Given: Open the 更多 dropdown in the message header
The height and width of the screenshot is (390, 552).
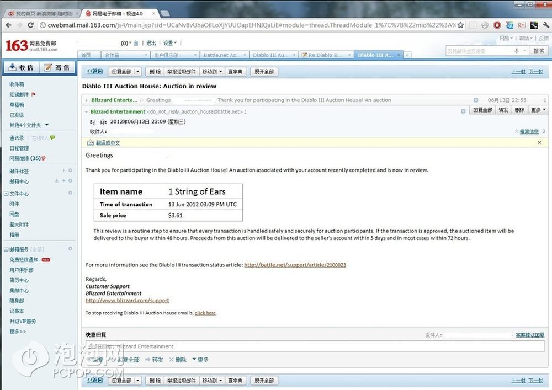Looking at the screenshot, I should [x=539, y=110].
